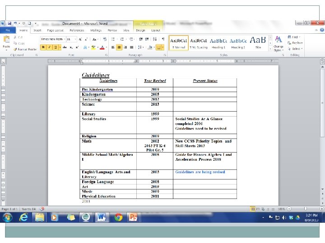Activate the Format Painter brush
Viewport: 325px width, 243px height.
pos(25,49)
